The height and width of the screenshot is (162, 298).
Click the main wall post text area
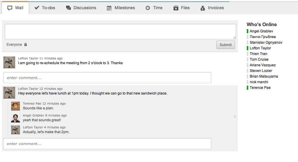click(120, 32)
